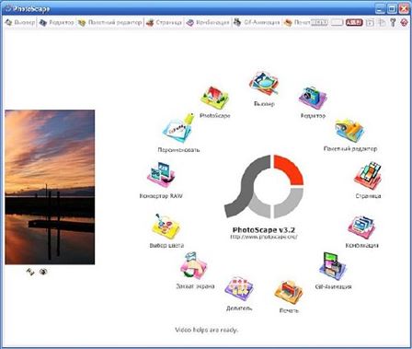Switch to the Пакетный редактор toolbar tab

pos(110,23)
